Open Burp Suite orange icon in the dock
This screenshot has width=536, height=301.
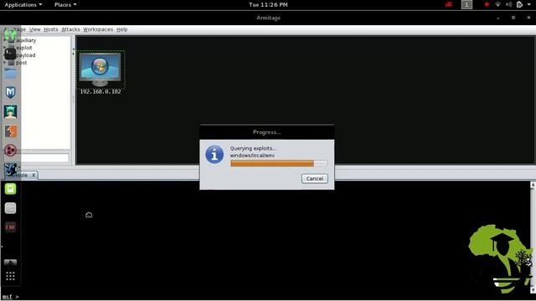(11, 131)
